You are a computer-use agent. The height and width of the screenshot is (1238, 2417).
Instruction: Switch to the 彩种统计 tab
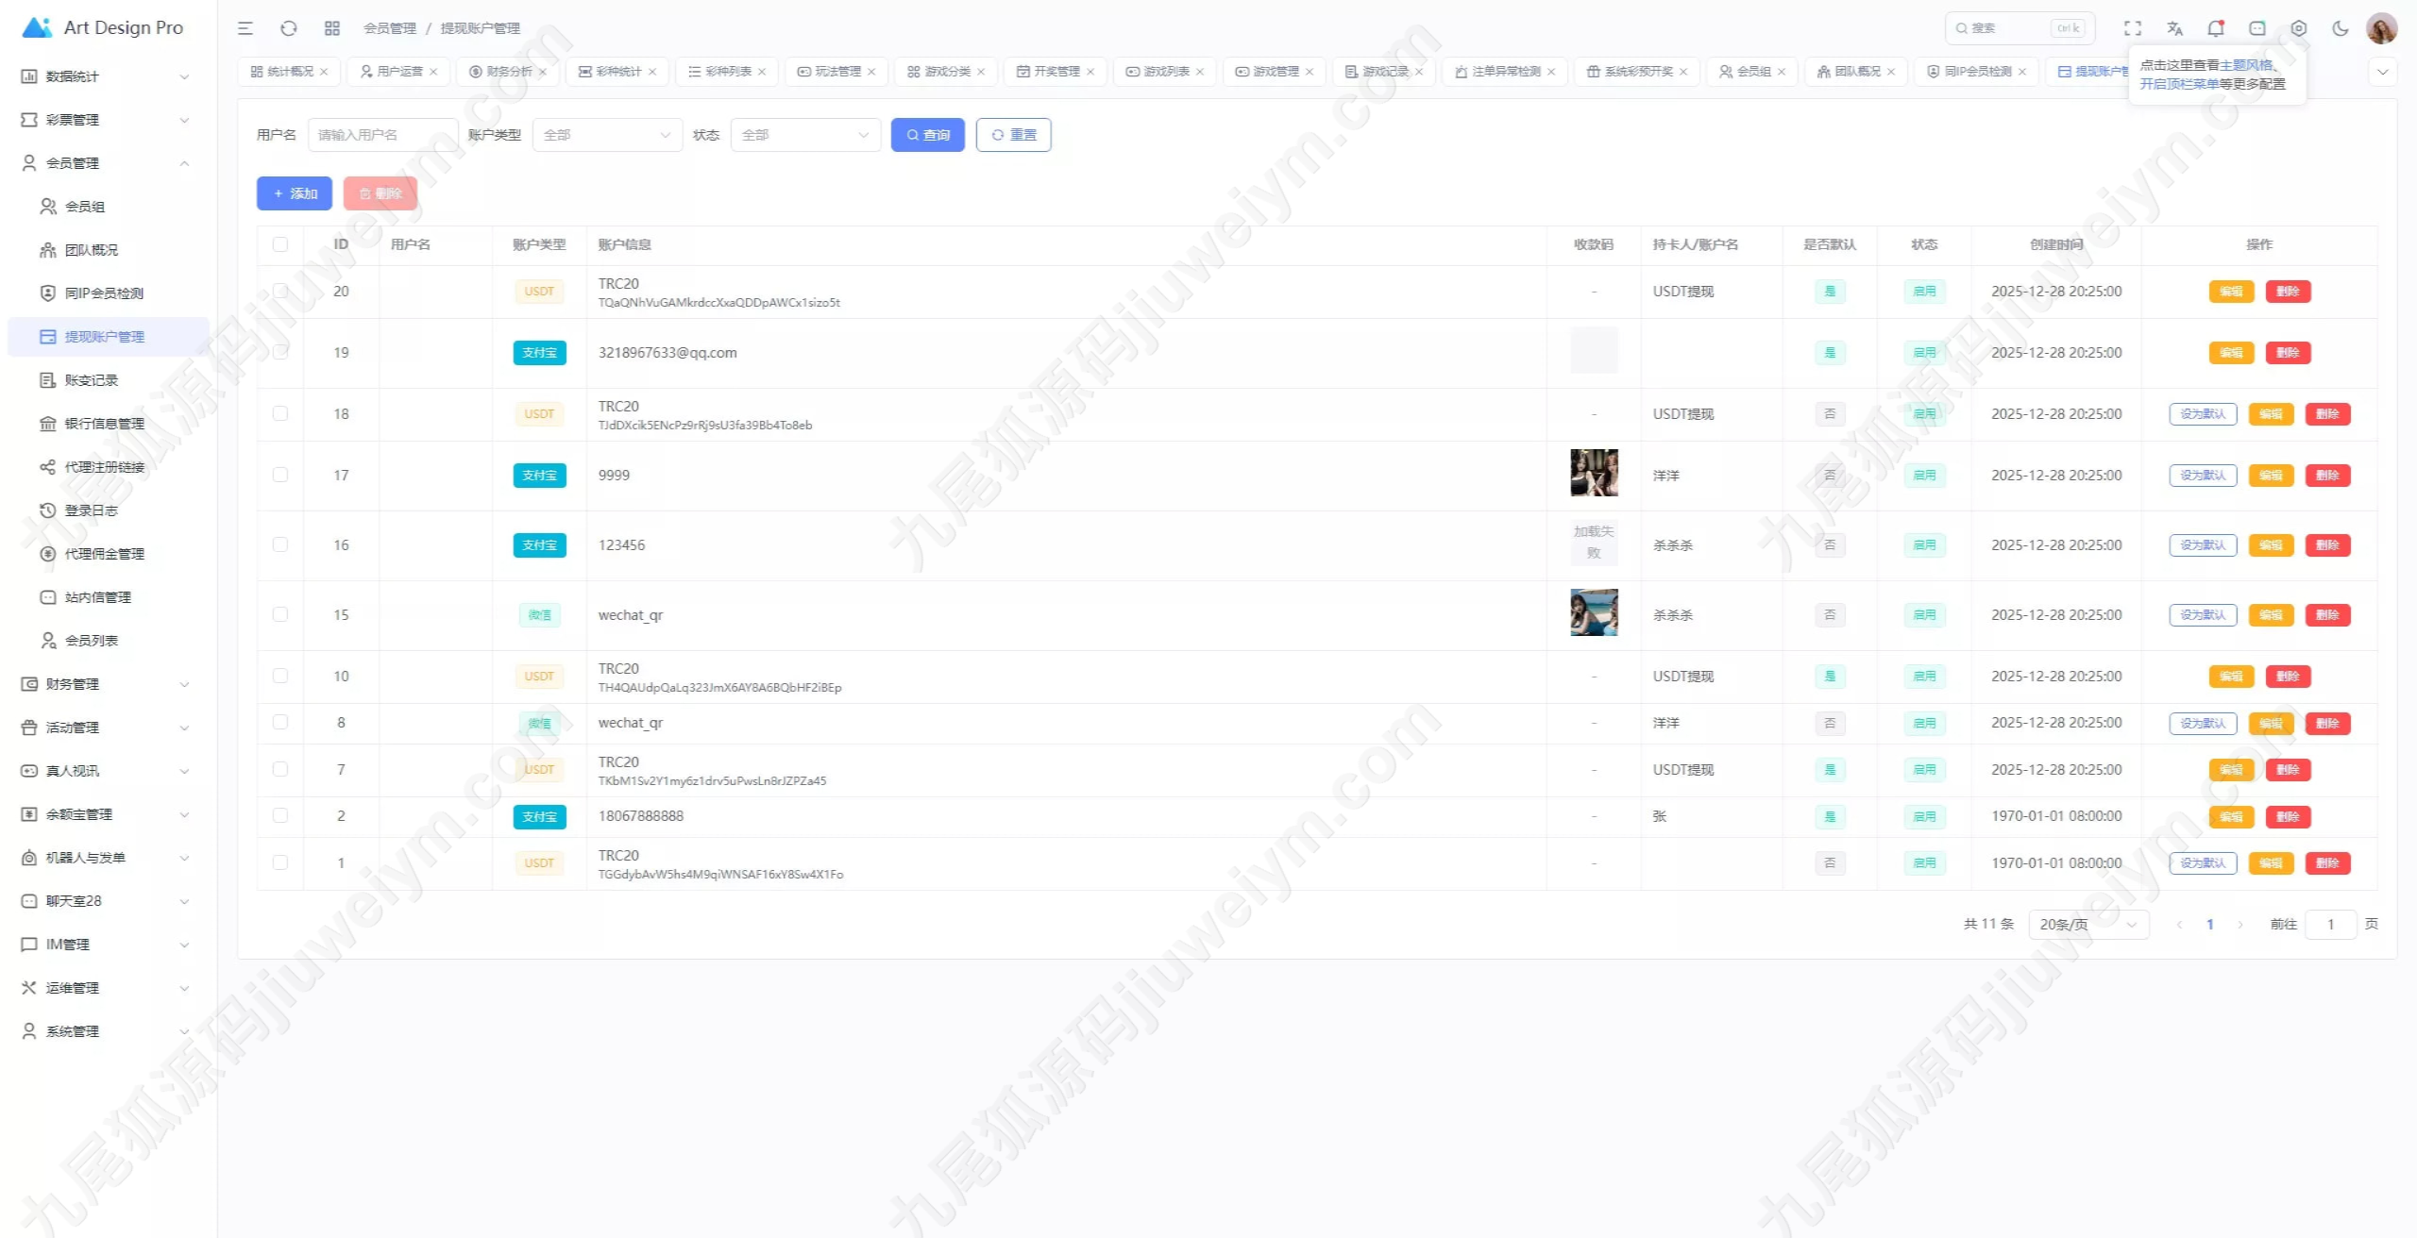coord(617,72)
